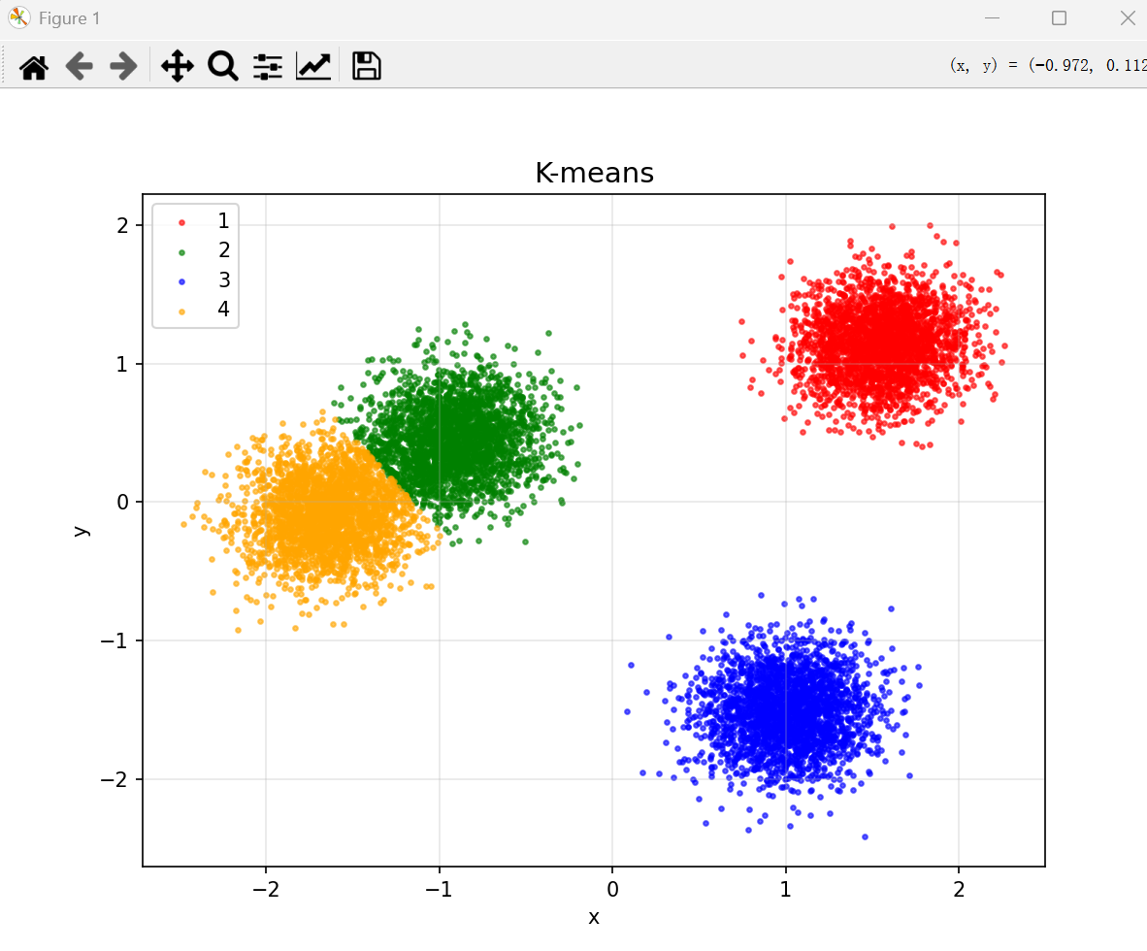Click legend entry 2 green marker
This screenshot has height=951, width=1147.
(x=182, y=252)
